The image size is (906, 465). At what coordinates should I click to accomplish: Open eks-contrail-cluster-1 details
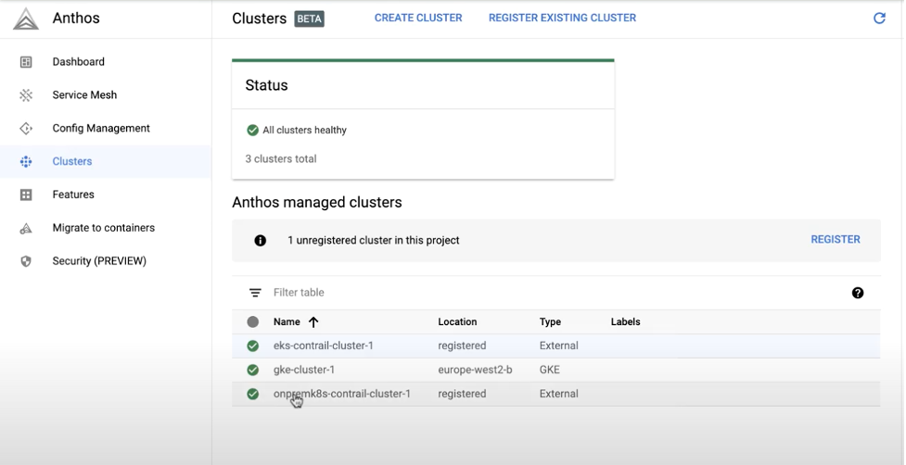[323, 346]
